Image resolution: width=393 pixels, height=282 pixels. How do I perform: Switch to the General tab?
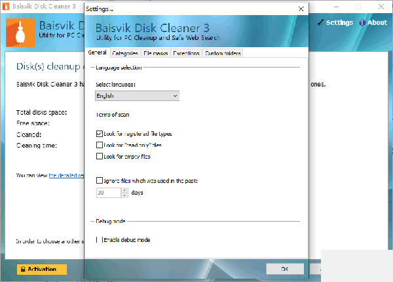click(x=97, y=52)
